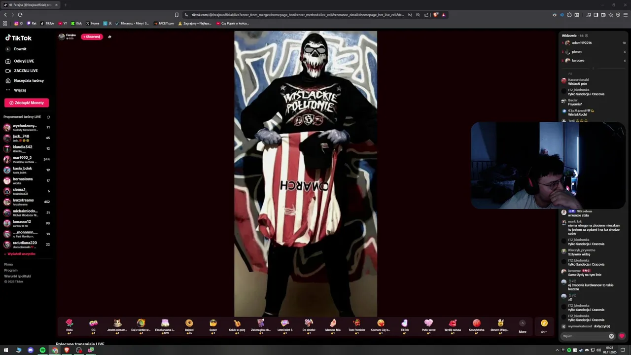The image size is (631, 355).
Task: Send the Koszykówka basketball gift
Action: pyautogui.click(x=476, y=326)
